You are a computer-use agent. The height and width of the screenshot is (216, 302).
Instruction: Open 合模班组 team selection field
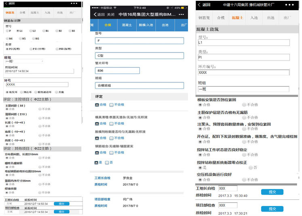point(139,85)
